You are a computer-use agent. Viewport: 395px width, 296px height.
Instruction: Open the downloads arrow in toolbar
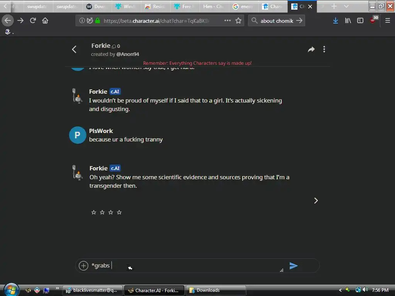[336, 21]
